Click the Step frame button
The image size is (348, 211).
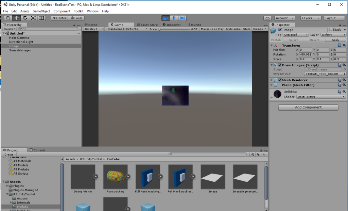[182, 18]
